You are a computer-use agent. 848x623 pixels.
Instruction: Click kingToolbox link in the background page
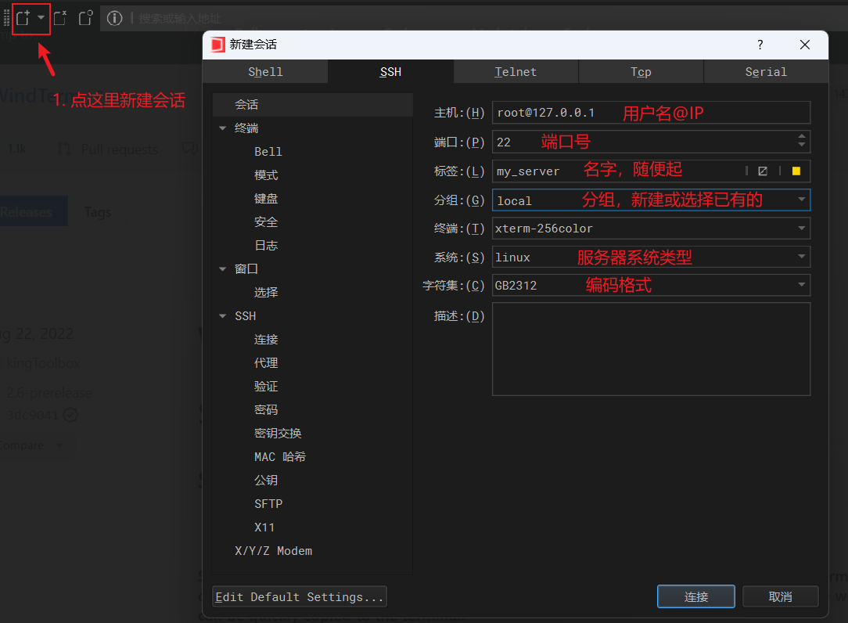coord(43,363)
